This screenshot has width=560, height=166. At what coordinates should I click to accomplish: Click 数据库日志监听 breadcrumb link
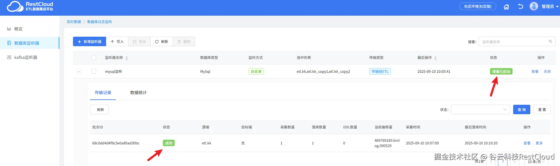tap(100, 22)
